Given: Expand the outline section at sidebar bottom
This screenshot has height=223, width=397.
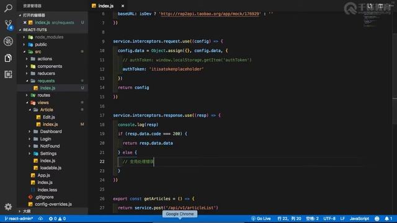Looking at the screenshot, I should tap(20, 211).
